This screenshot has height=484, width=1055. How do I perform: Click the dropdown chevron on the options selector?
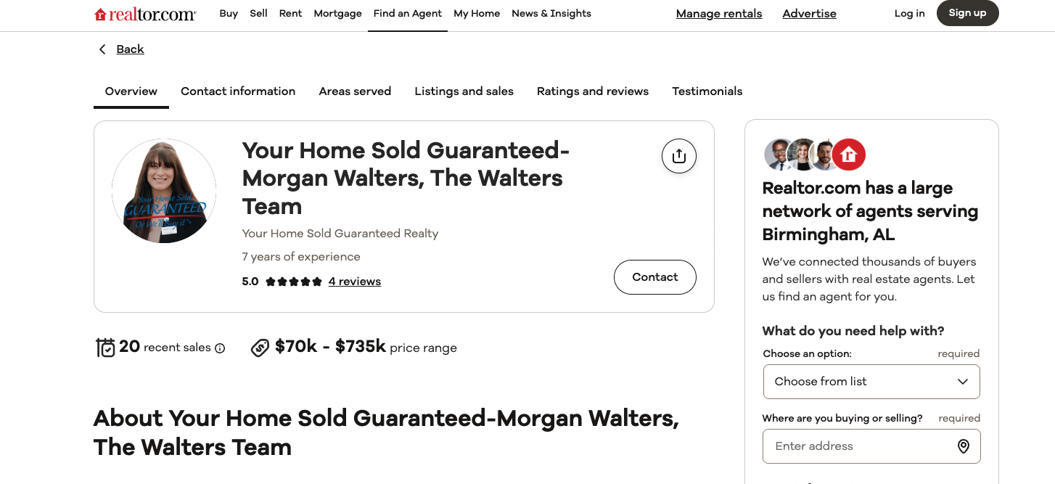(x=963, y=381)
